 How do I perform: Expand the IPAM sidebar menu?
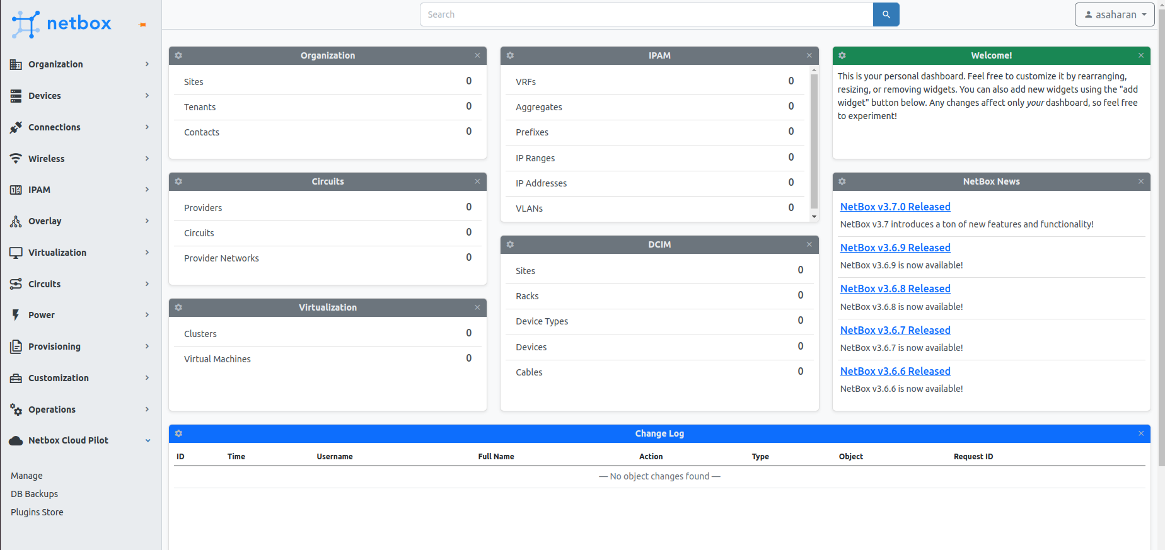point(147,190)
